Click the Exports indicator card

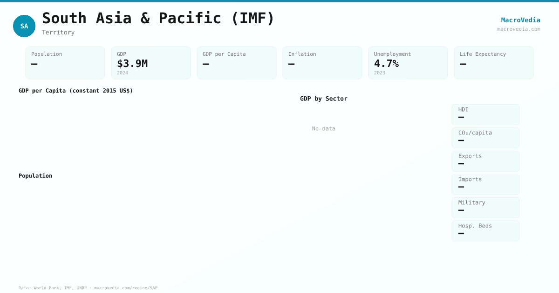click(485, 161)
